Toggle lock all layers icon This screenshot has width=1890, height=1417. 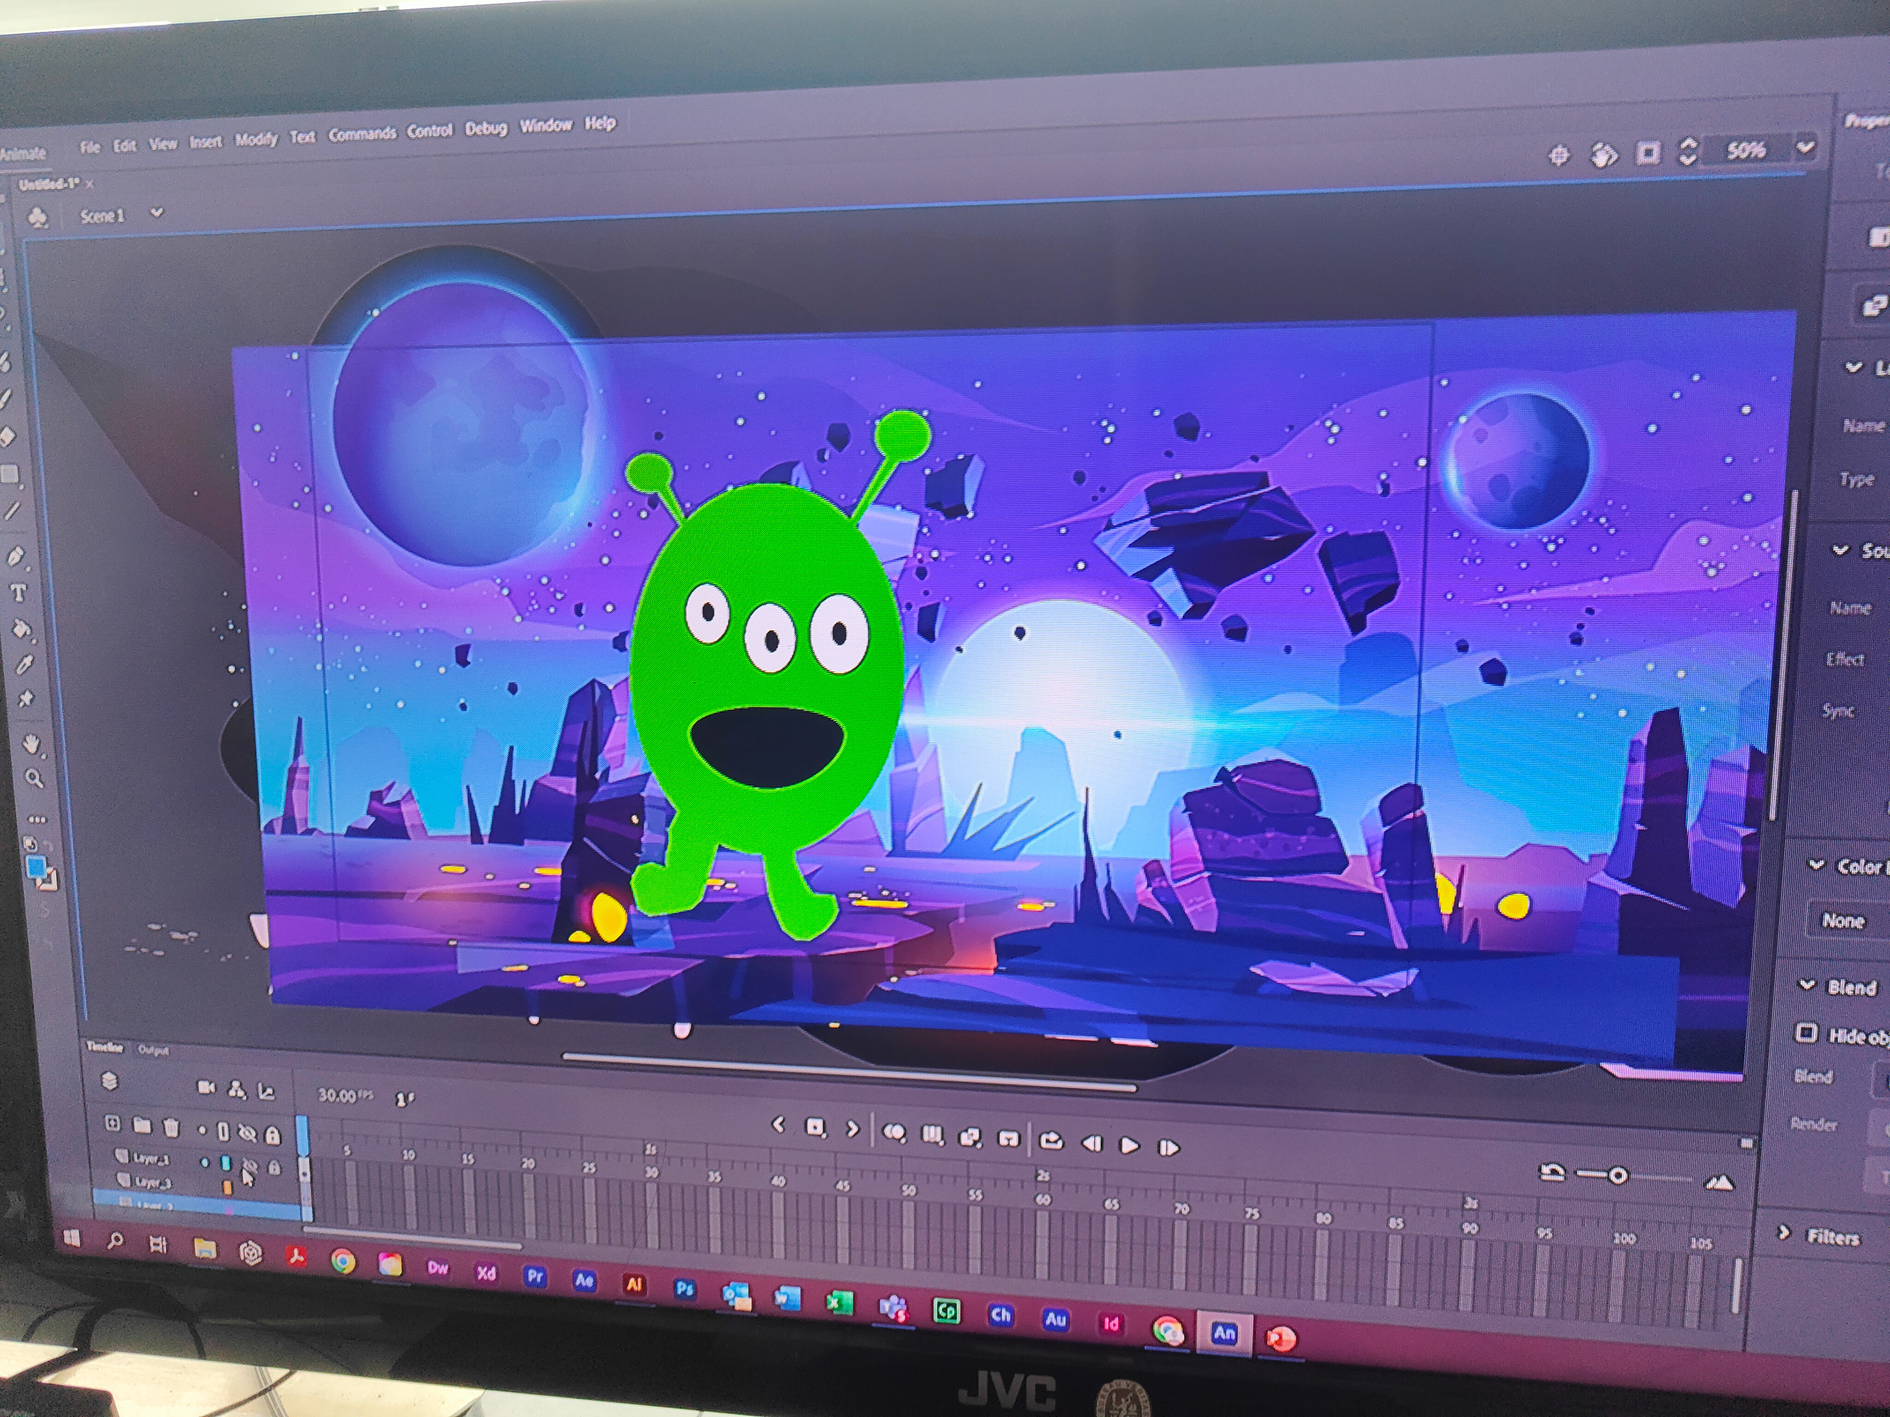tap(273, 1135)
